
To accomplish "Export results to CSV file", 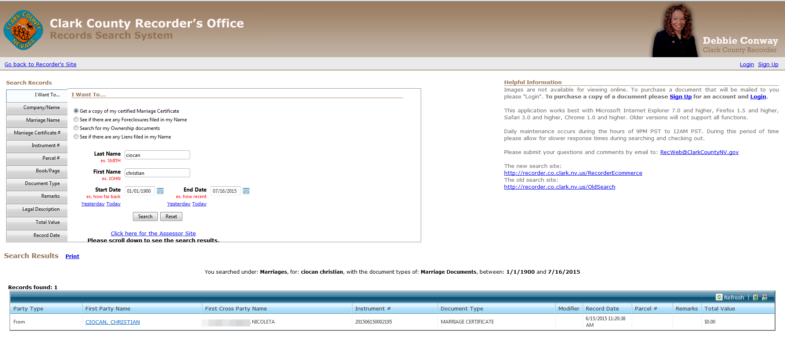I will (x=765, y=297).
